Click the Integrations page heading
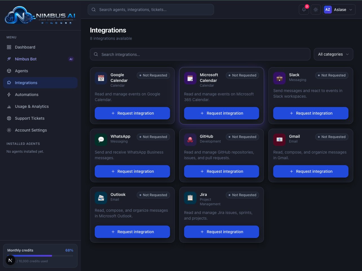 click(x=108, y=30)
